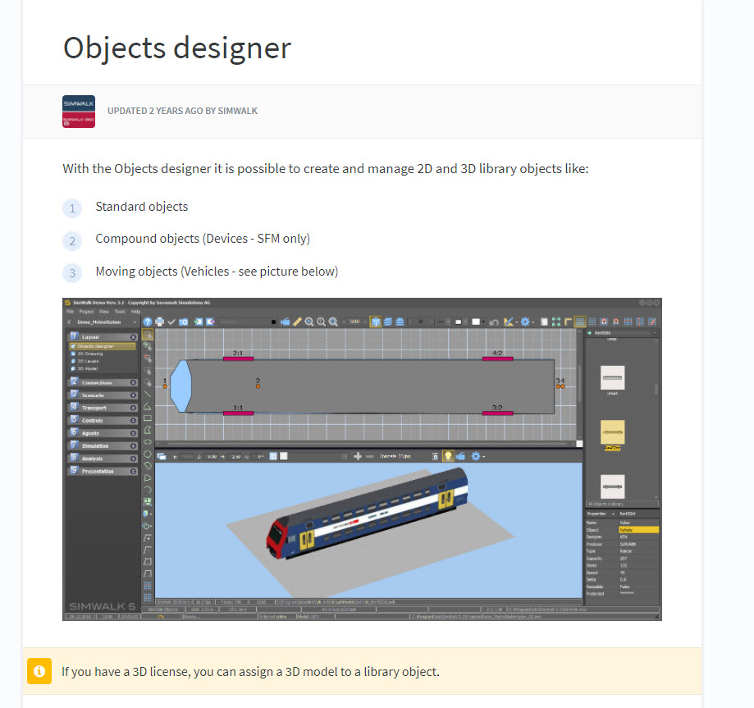Viewport: 754px width, 708px height.
Task: Expand the Controls section
Action: [133, 420]
